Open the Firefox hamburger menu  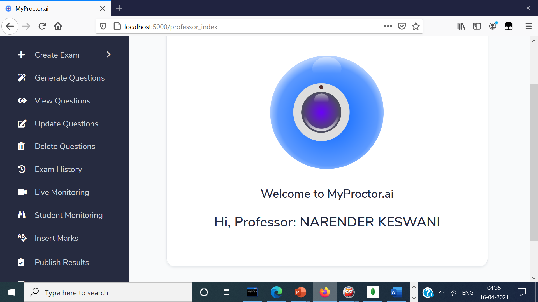click(x=528, y=26)
